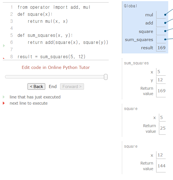Click the Back button
The image size is (173, 180).
click(x=36, y=86)
